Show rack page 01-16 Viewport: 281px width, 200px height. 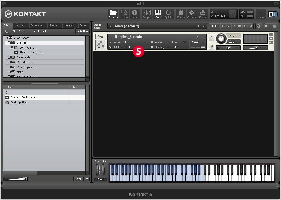pos(214,26)
